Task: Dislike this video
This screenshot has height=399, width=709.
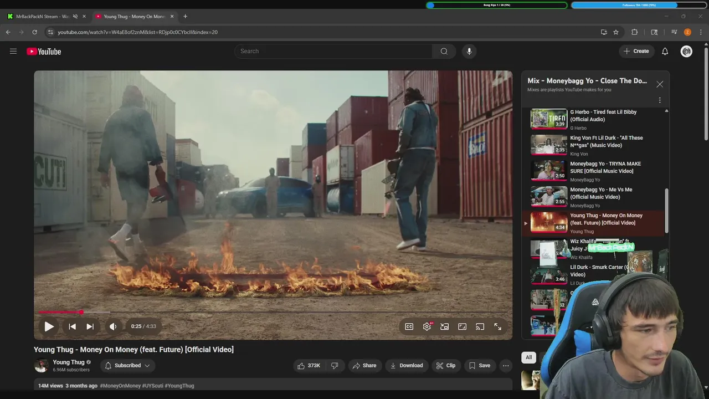Action: tap(335, 365)
